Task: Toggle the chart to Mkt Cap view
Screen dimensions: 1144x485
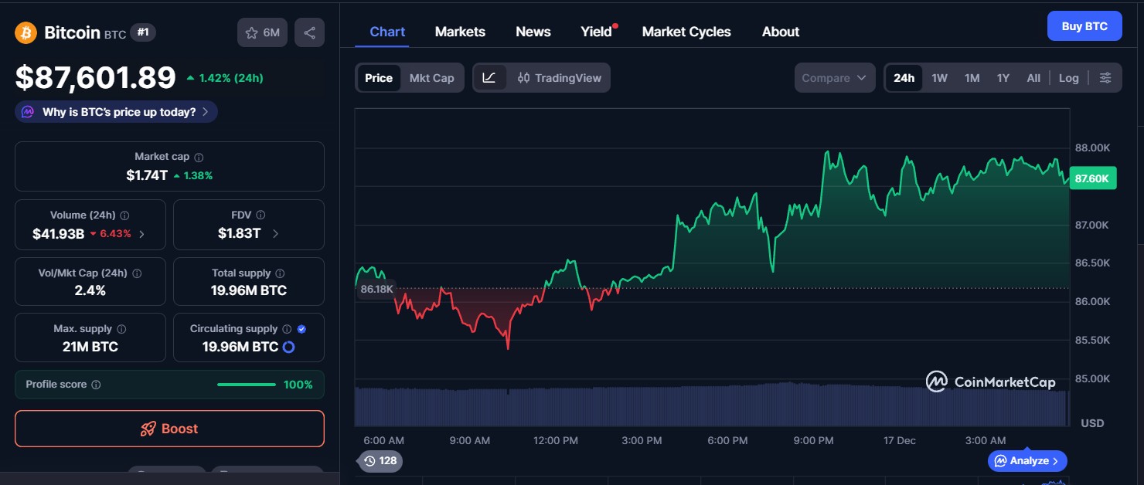Action: 431,77
